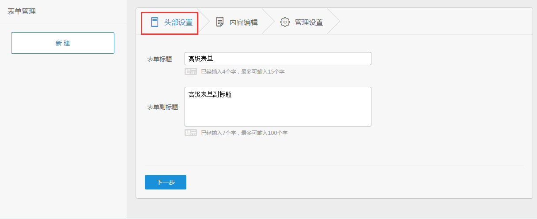
Task: Click the blue 下一步 button
Action: pyautogui.click(x=166, y=182)
